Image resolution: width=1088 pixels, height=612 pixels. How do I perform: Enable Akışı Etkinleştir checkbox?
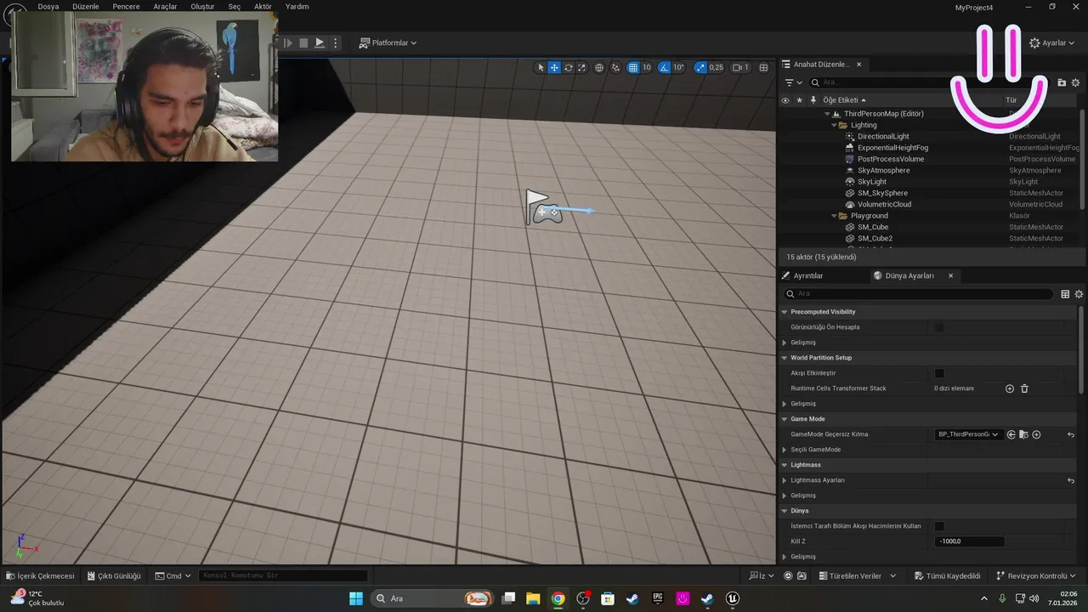click(939, 373)
